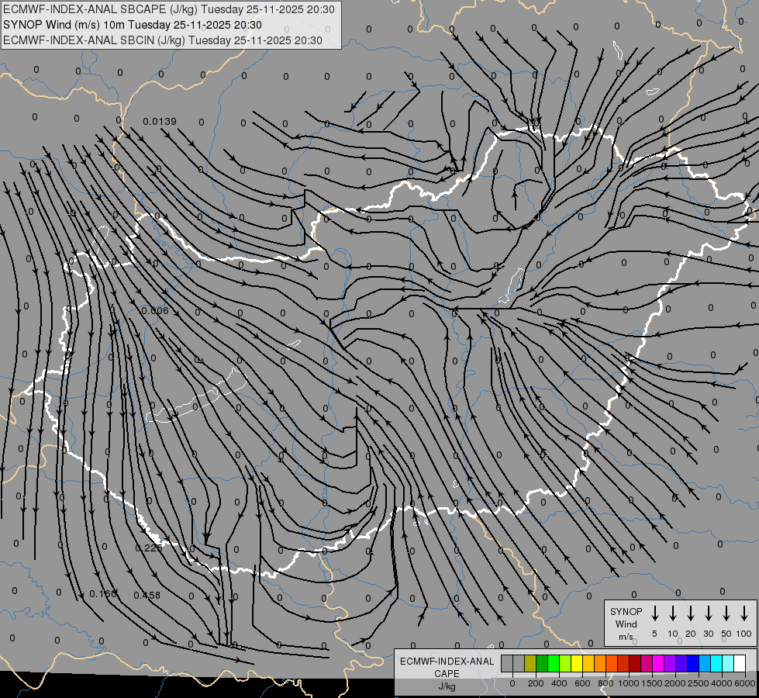The height and width of the screenshot is (698, 759).
Task: Click the SBCAPE title line in header
Action: (169, 9)
